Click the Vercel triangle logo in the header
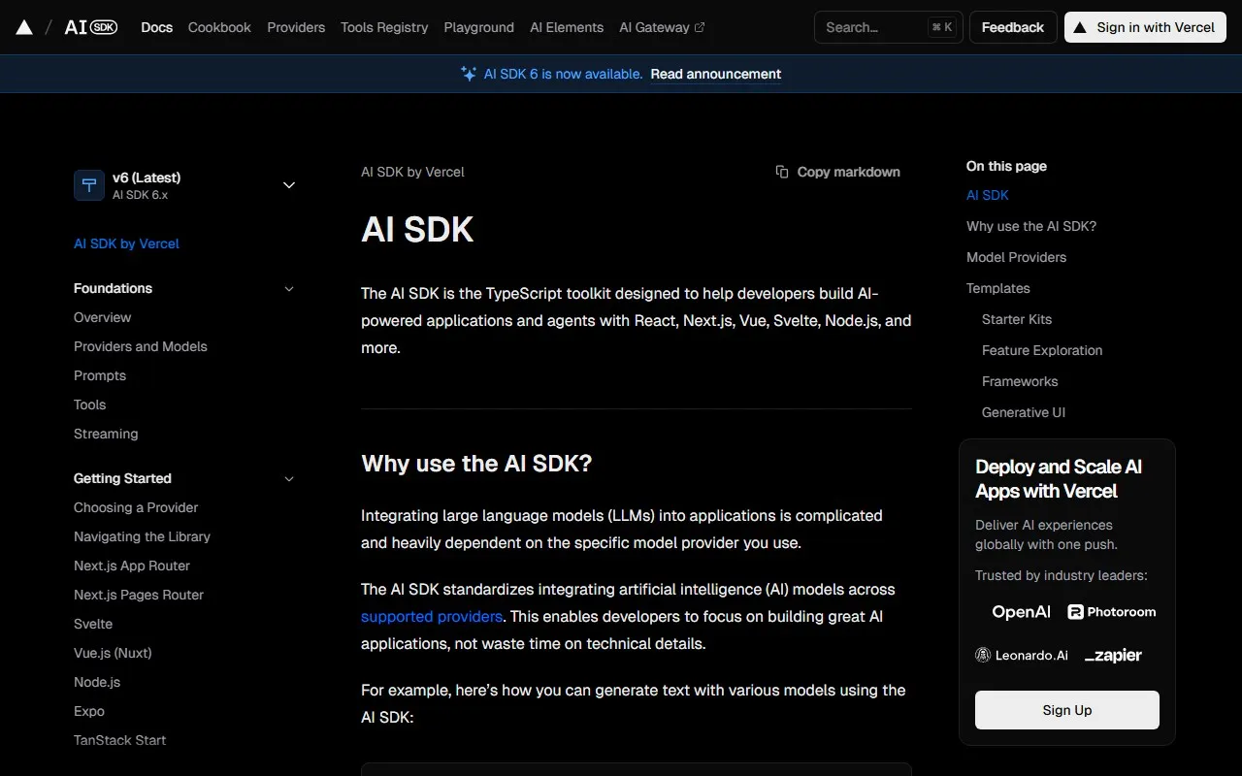This screenshot has height=776, width=1242. coord(24,27)
